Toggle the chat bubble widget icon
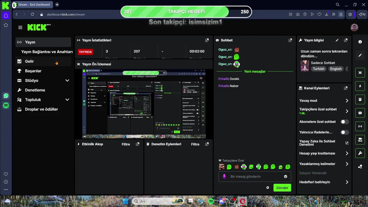This screenshot has height=207, width=368. click(x=360, y=113)
